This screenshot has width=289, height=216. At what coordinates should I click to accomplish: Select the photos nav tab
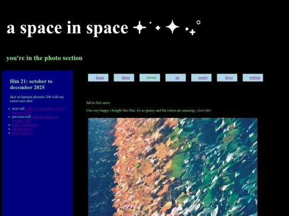[x=150, y=78]
